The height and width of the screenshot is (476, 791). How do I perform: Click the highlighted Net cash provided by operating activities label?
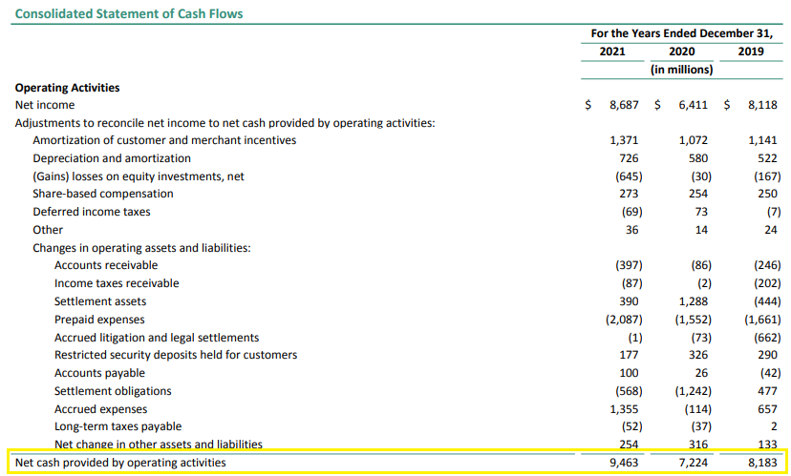point(120,464)
